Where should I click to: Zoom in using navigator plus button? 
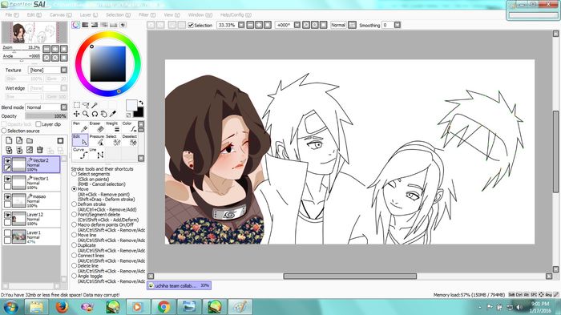pos(55,49)
